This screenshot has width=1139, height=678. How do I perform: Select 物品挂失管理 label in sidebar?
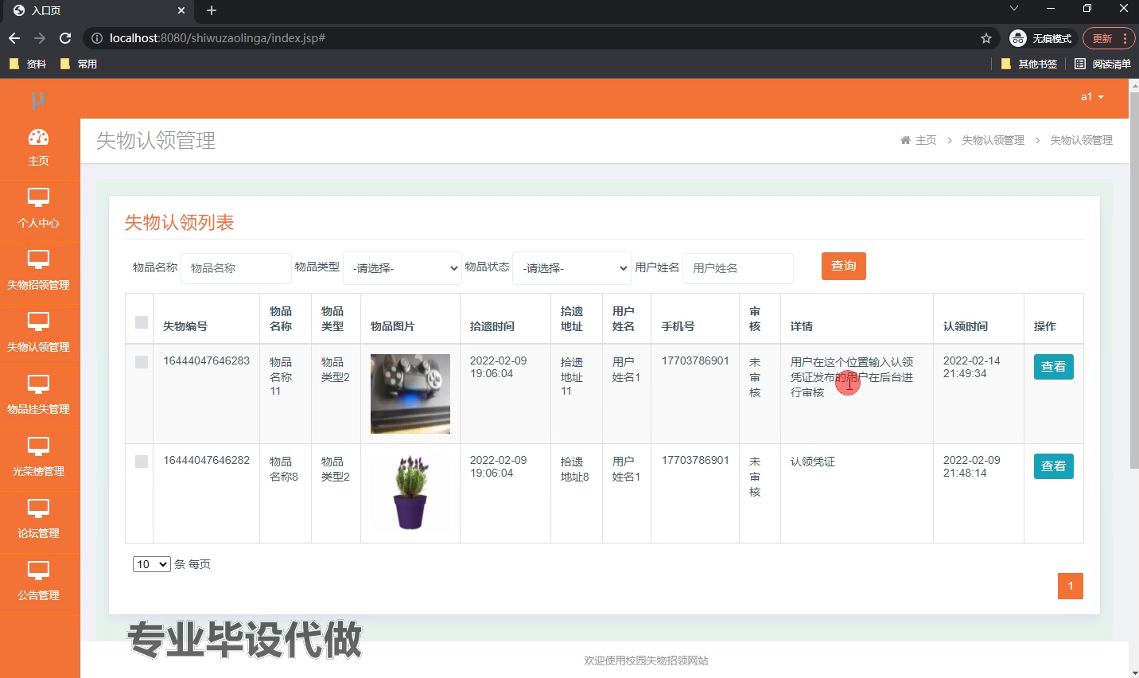(38, 409)
